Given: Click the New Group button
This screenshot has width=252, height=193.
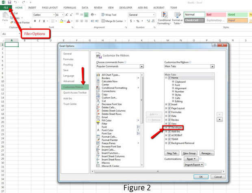Looking at the screenshot, I should click(x=189, y=154).
